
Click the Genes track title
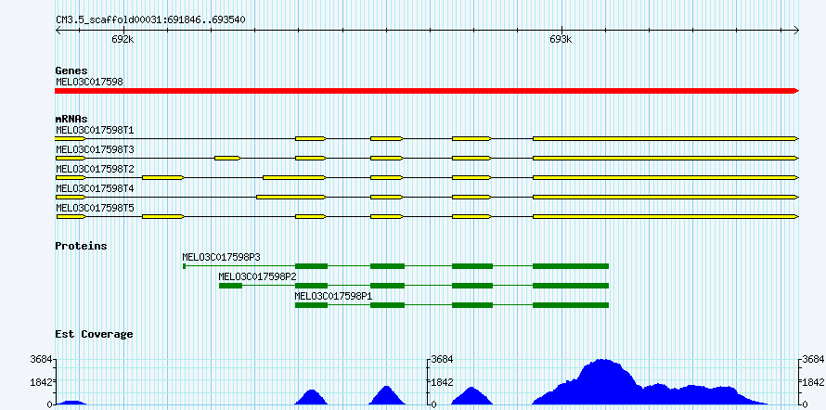tap(71, 70)
